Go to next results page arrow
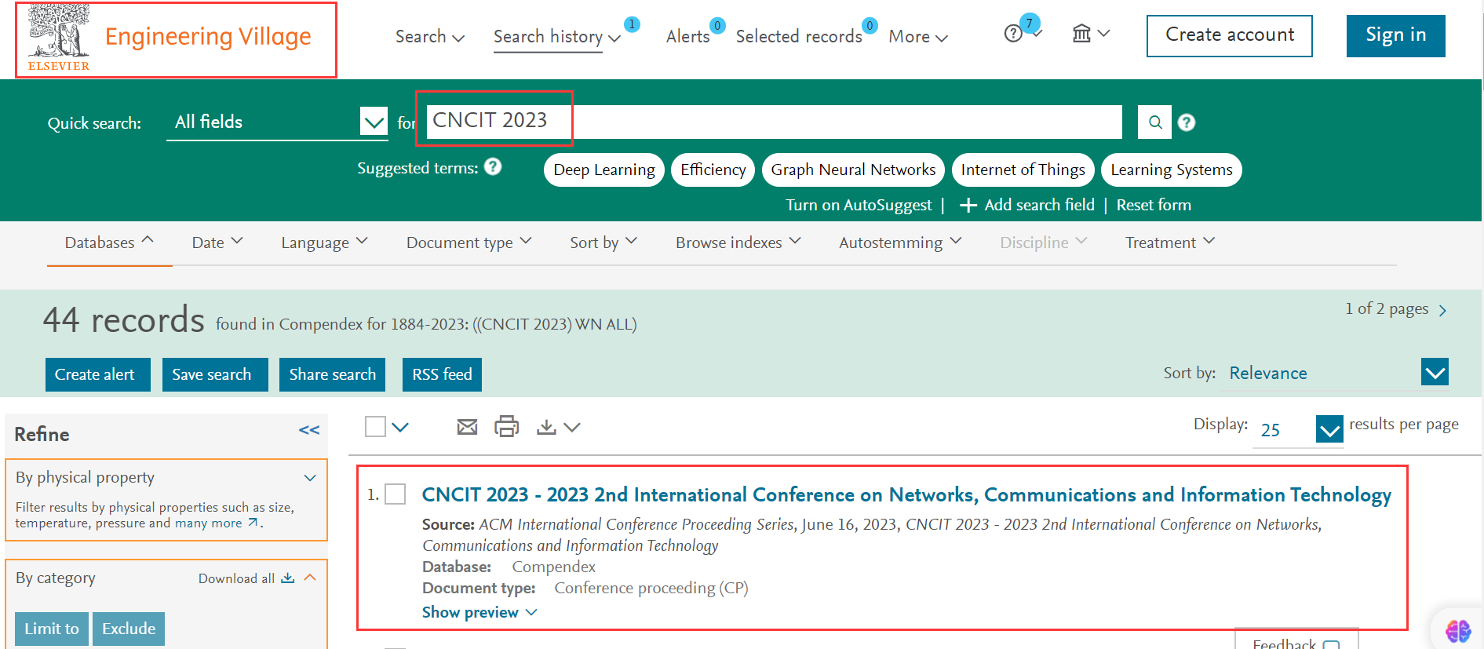The width and height of the screenshot is (1484, 649). 1442,311
